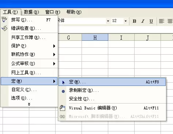This screenshot has height=134, width=173.
Task: Click the spelling check icon beside 拼写
Action: pyautogui.click(x=4, y=19)
